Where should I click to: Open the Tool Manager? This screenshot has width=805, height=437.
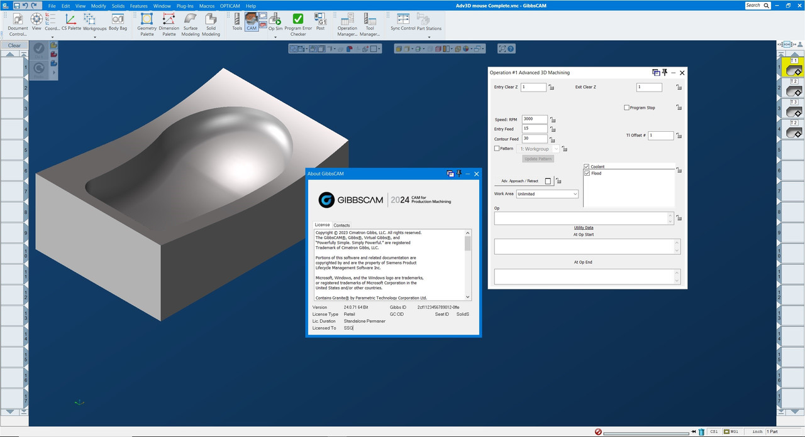click(x=370, y=24)
